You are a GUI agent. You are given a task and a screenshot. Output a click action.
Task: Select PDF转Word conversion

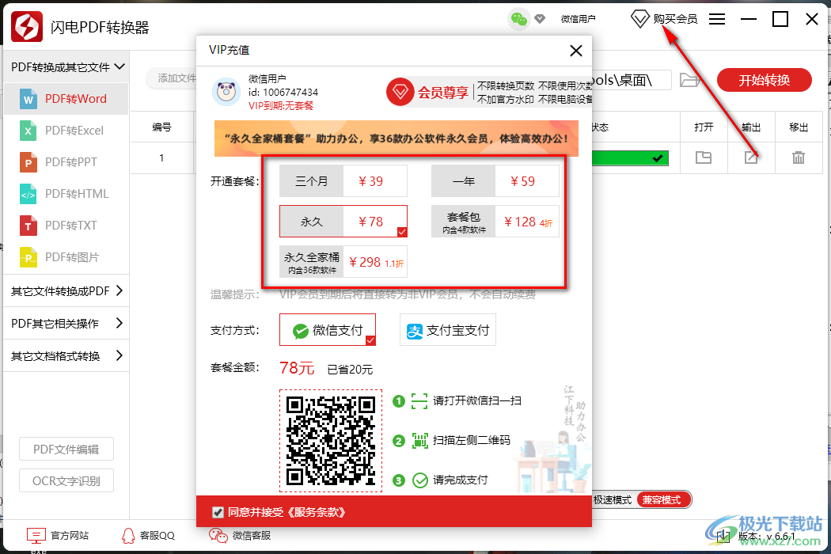point(66,99)
